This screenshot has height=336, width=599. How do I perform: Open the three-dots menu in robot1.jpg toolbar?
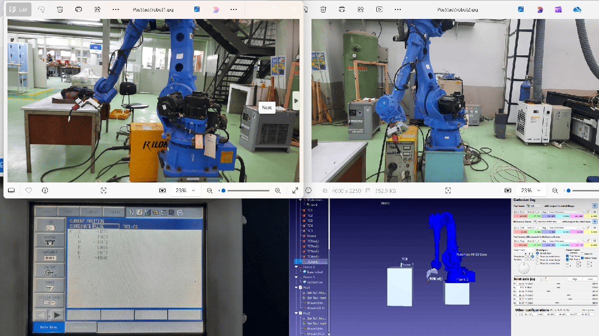tap(115, 9)
